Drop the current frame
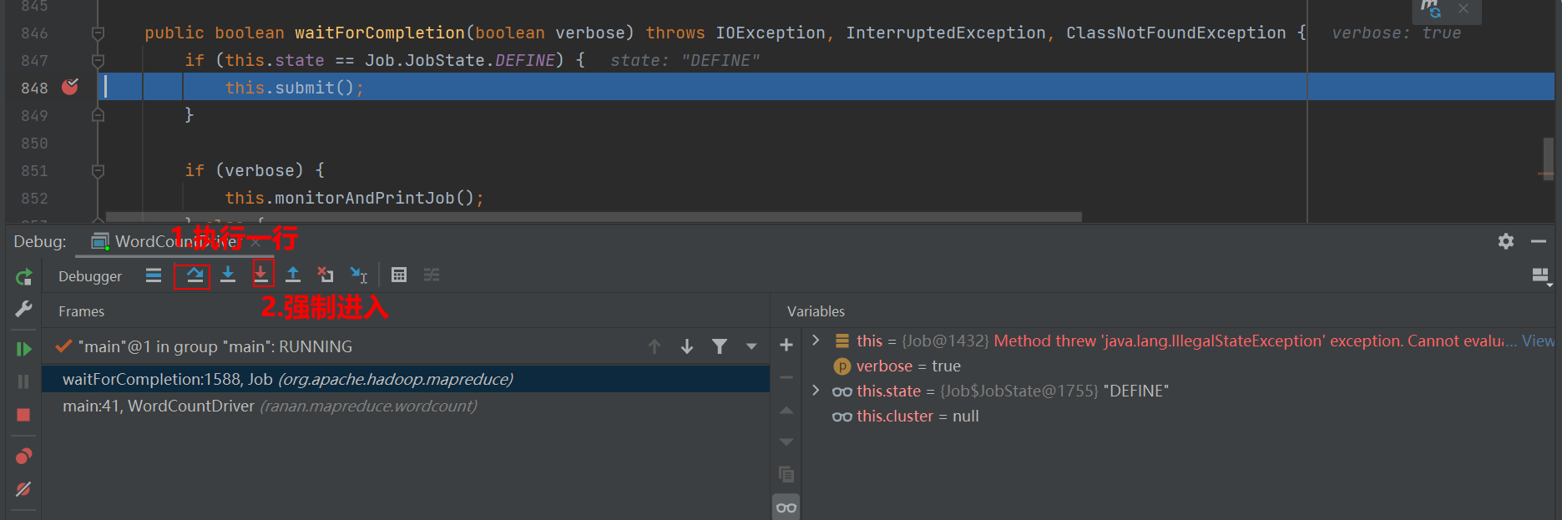The image size is (1562, 520). tap(326, 275)
